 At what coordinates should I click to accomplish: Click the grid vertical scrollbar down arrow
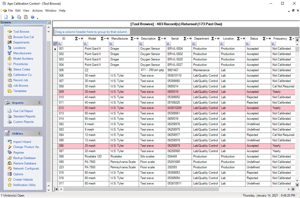point(297,180)
